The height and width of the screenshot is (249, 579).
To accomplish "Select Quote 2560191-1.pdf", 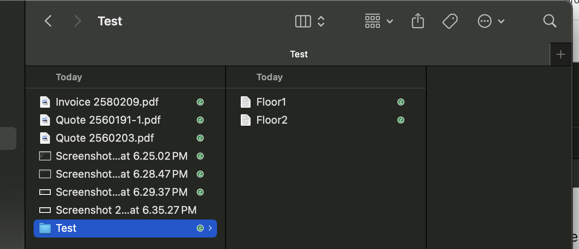I will pos(108,120).
